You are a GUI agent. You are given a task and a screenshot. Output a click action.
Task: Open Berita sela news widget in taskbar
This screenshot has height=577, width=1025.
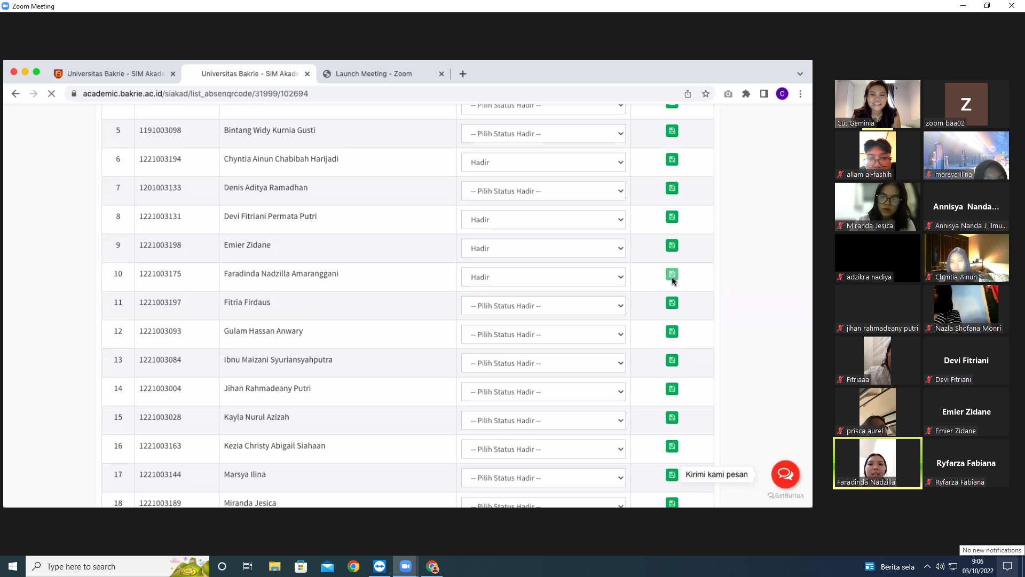889,566
